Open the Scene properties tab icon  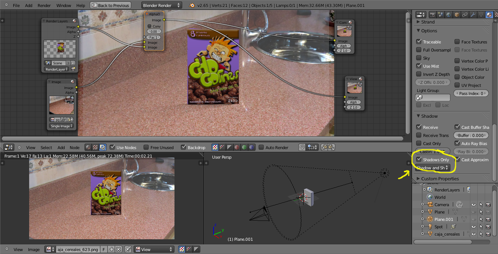[x=440, y=15]
